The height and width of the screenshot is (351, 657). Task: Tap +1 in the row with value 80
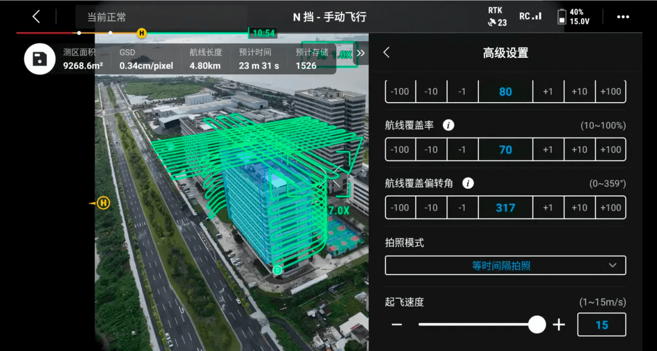[x=548, y=91]
